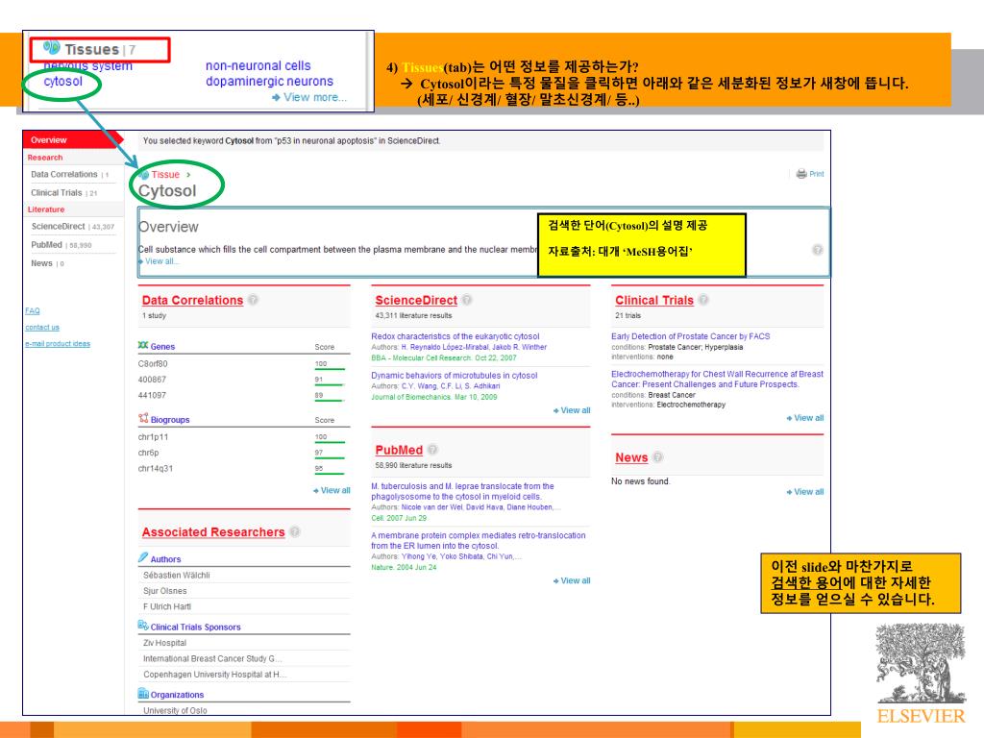The width and height of the screenshot is (984, 738).
Task: Click the Authors pen icon
Action: [x=143, y=557]
